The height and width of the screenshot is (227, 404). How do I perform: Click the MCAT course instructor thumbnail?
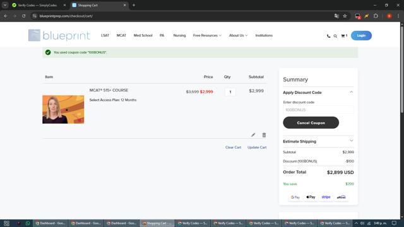pyautogui.click(x=63, y=109)
